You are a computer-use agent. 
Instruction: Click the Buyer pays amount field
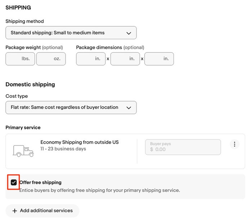183,147
